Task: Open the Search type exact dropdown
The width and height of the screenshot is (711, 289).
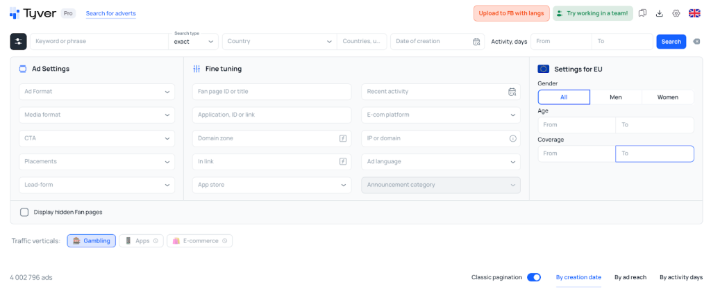Action: [194, 42]
